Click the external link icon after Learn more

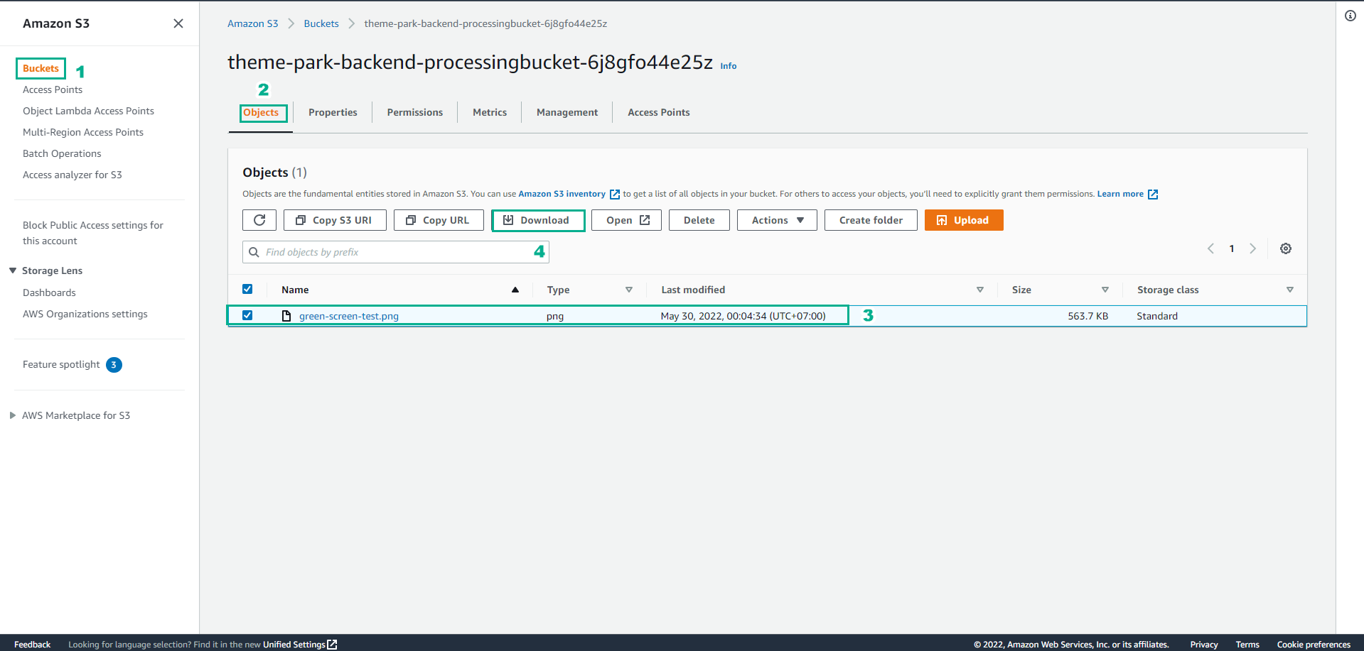coord(1153,195)
